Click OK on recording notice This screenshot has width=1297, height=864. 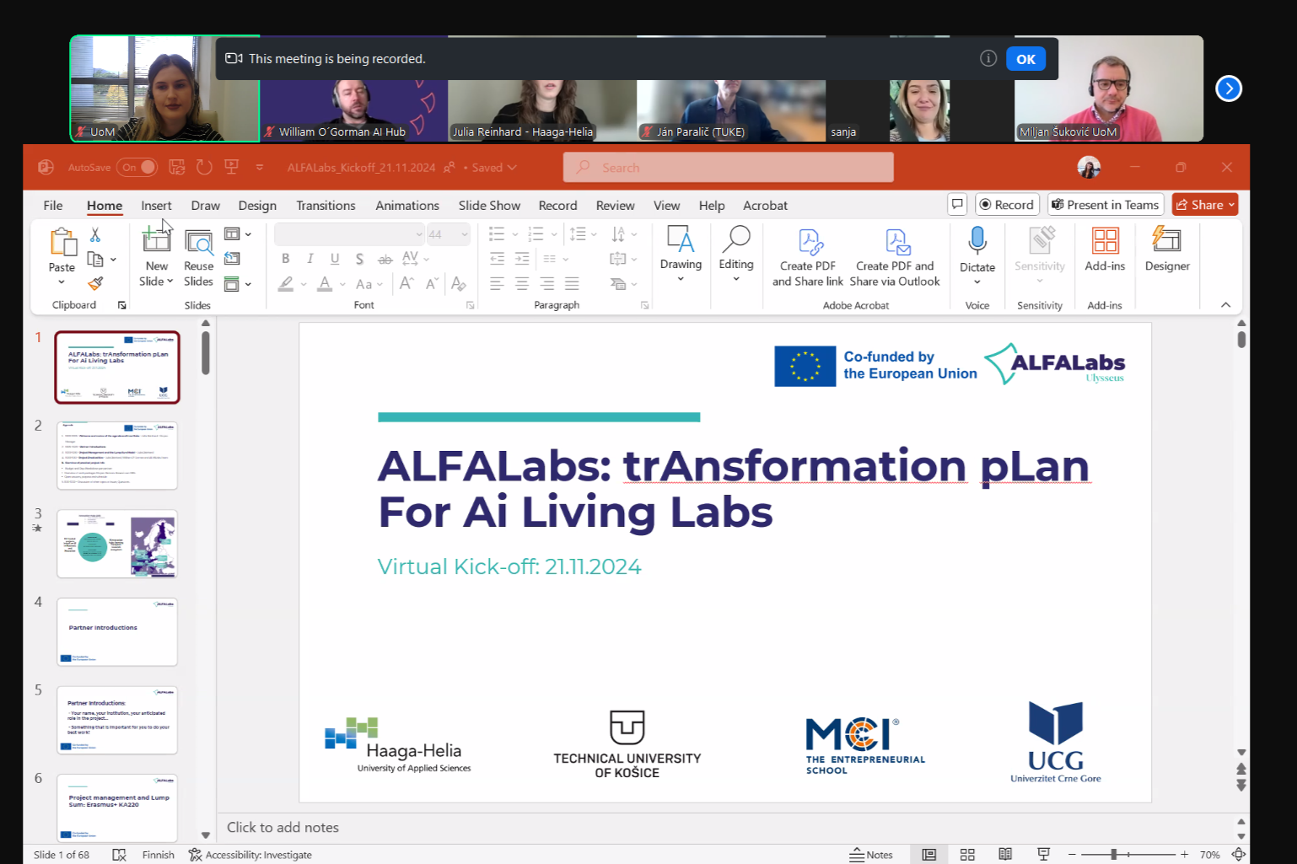1025,59
